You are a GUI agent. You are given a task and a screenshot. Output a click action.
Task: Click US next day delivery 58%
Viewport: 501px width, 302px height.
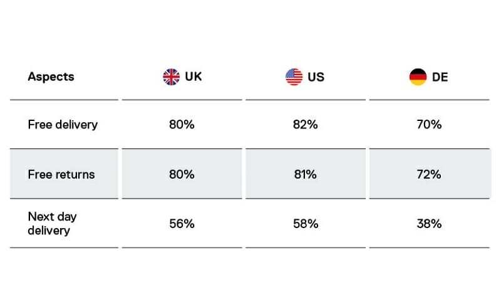pos(305,224)
